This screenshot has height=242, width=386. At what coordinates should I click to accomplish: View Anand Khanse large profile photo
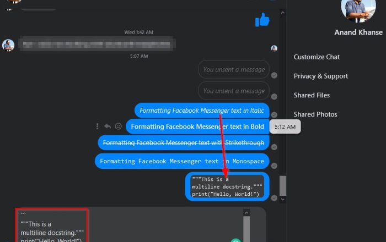(358, 10)
